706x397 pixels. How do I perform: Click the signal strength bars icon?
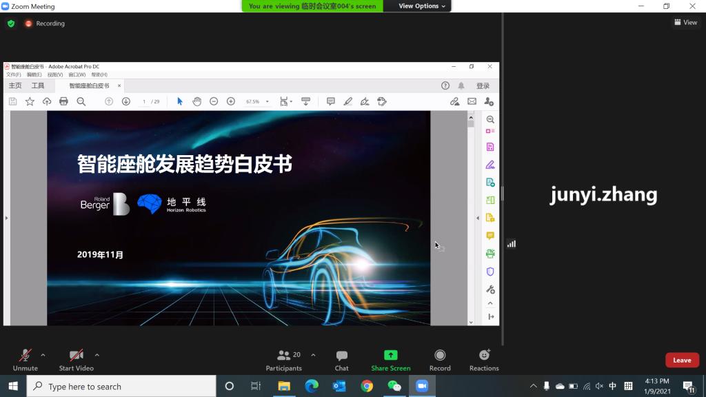point(512,243)
